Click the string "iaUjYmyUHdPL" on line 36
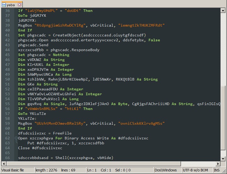The height and width of the screenshot is (174, 227). [x=41, y=10]
